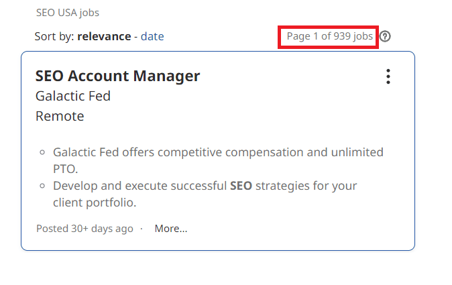
Task: Click the second bullet point marker
Action: (42, 186)
